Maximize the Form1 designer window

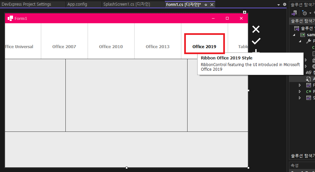tap(227, 18)
